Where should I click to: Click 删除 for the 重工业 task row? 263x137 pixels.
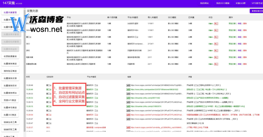point(245,37)
